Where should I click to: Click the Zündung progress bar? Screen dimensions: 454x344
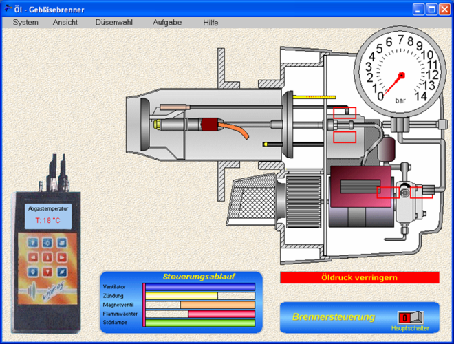coord(199,296)
